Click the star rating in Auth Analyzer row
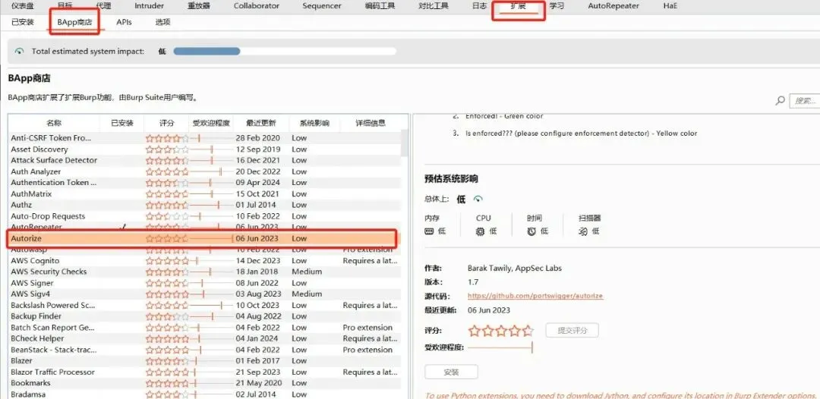 tap(167, 171)
